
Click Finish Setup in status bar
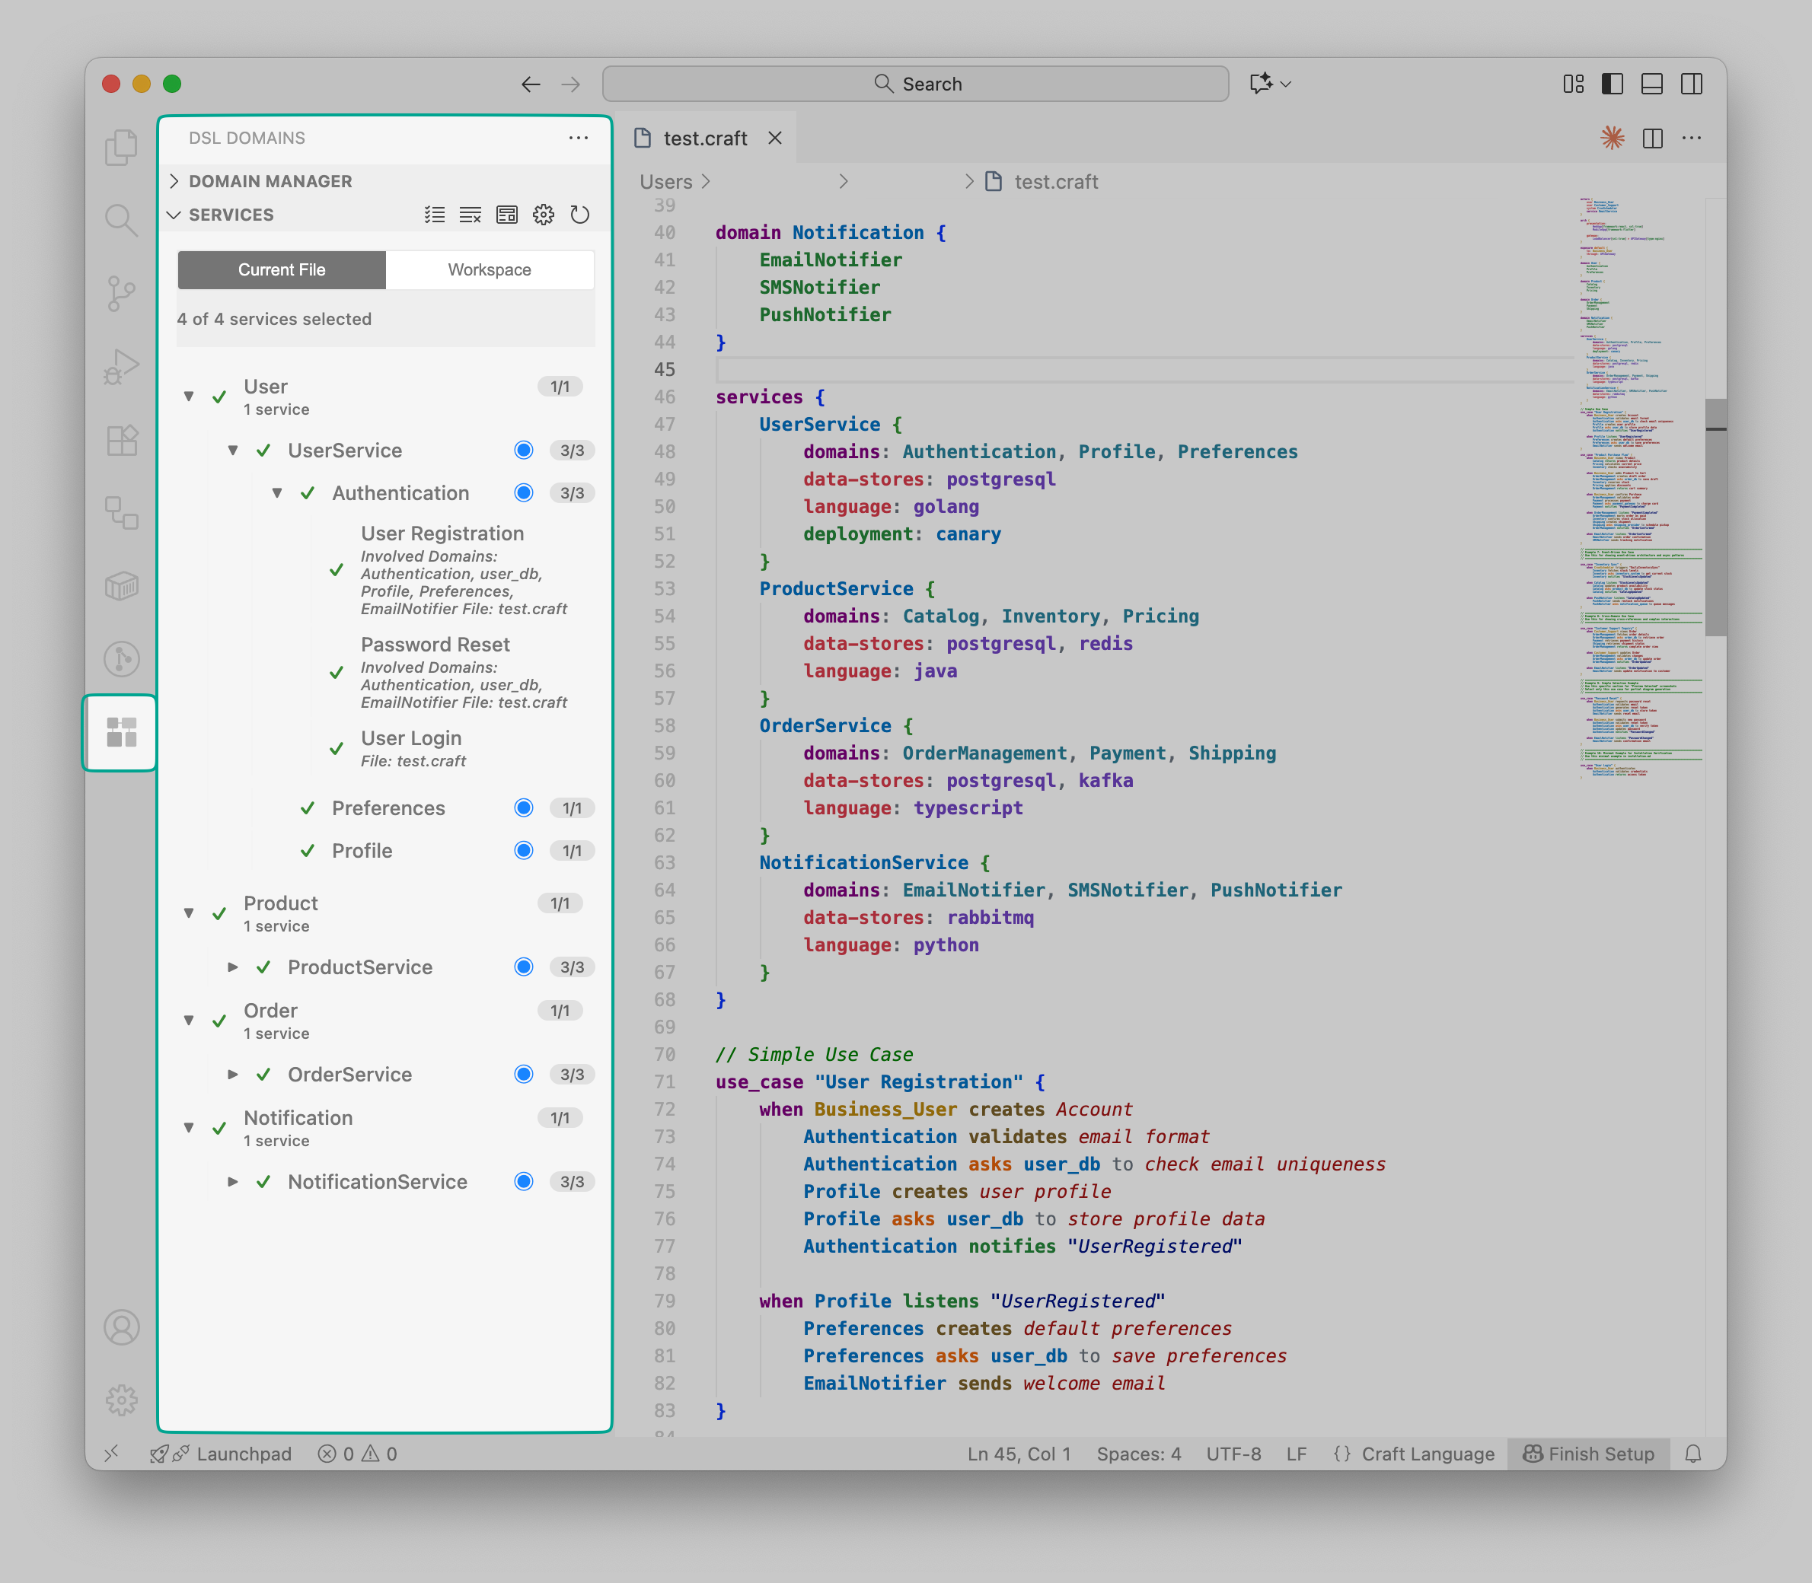click(x=1588, y=1454)
